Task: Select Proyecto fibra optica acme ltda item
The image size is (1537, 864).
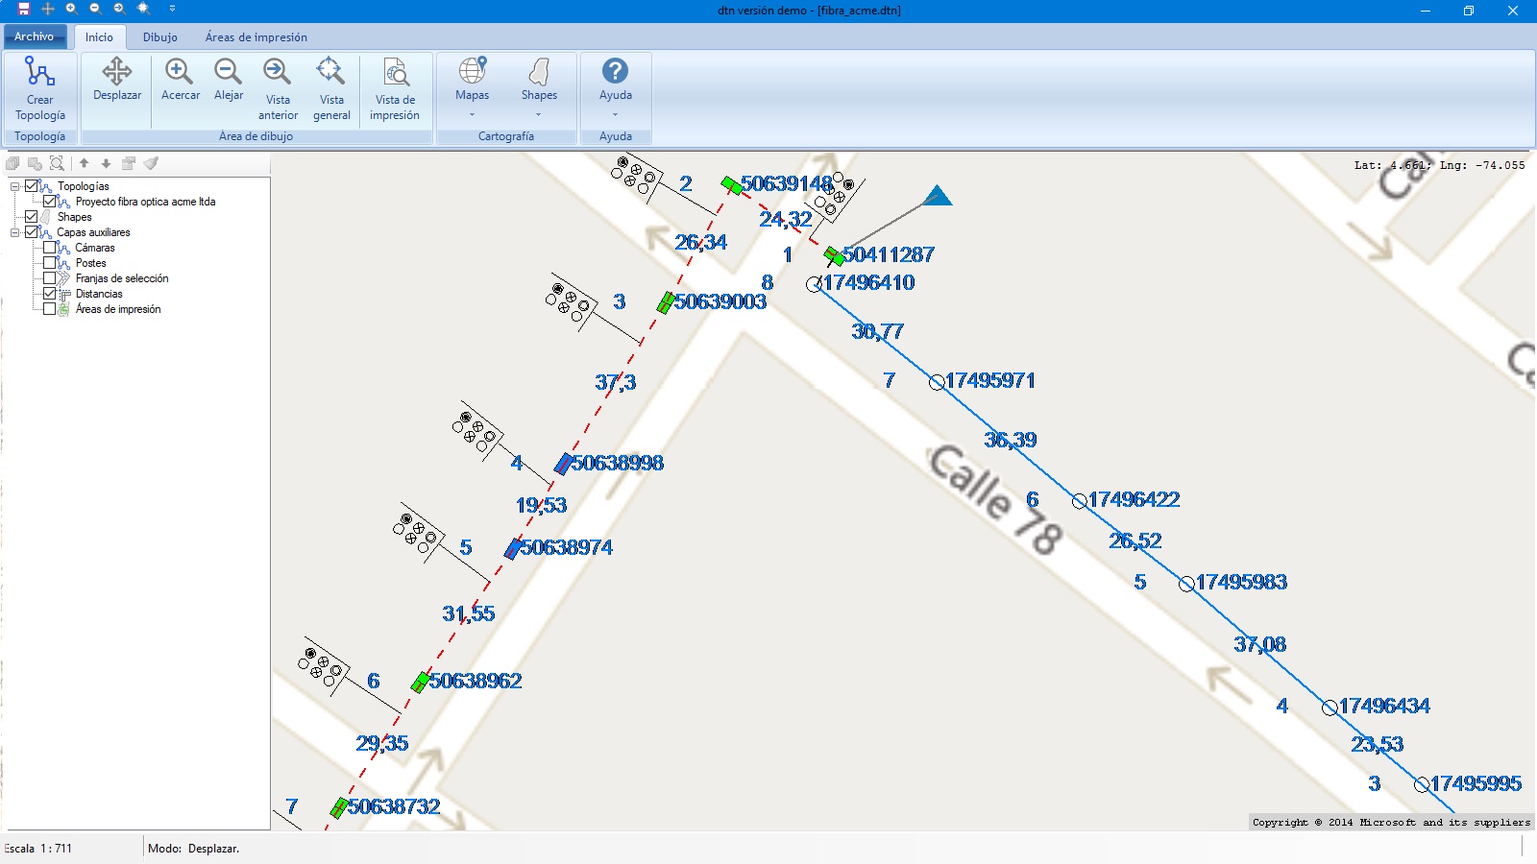Action: click(x=145, y=202)
